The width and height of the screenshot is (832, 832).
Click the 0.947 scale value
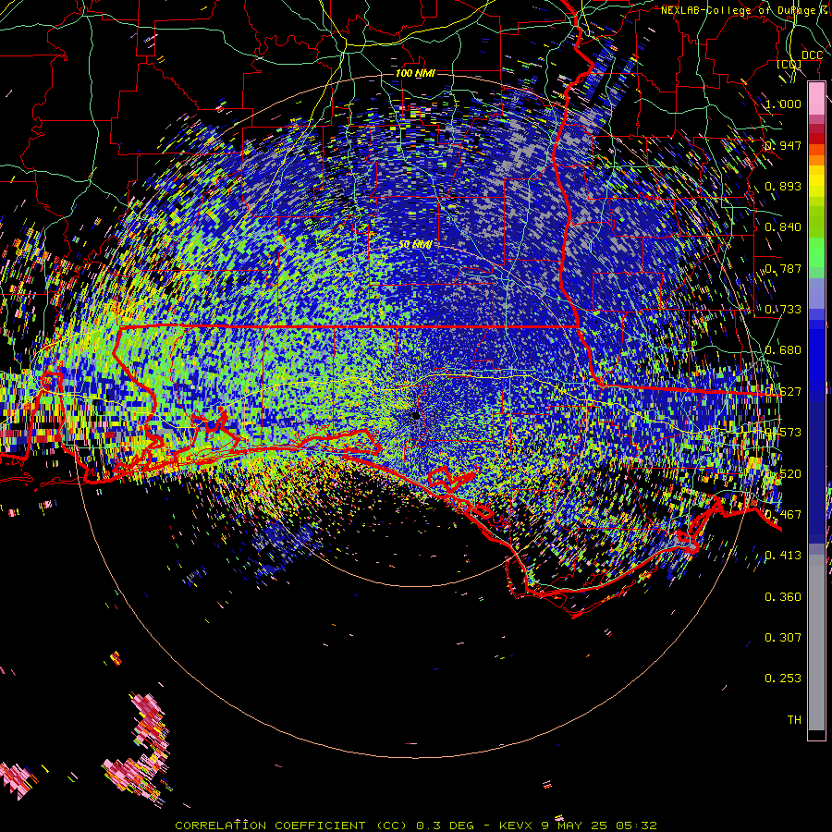tap(783, 145)
